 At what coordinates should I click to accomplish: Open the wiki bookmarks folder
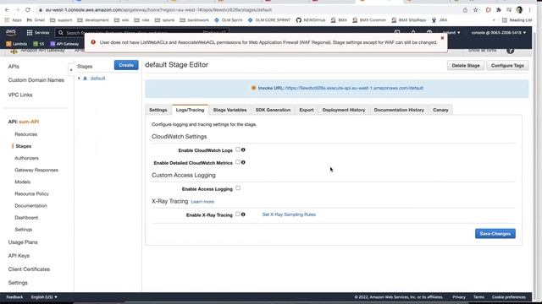121,20
